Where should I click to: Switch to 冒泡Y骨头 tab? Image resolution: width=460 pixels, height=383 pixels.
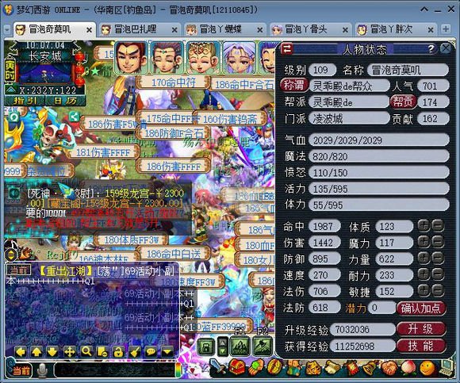coord(310,29)
